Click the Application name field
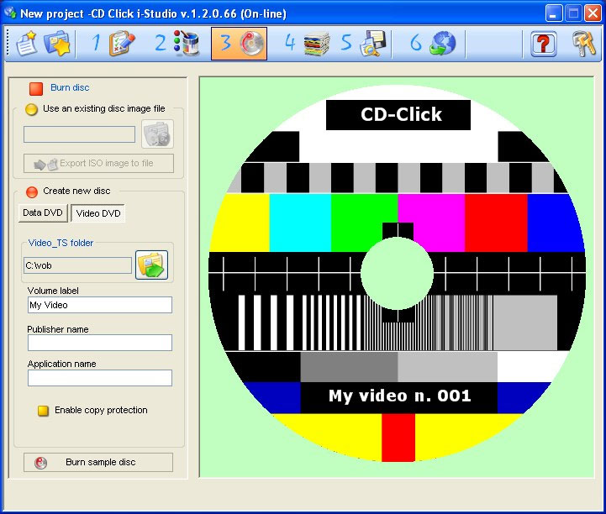The height and width of the screenshot is (514, 606). click(x=100, y=378)
